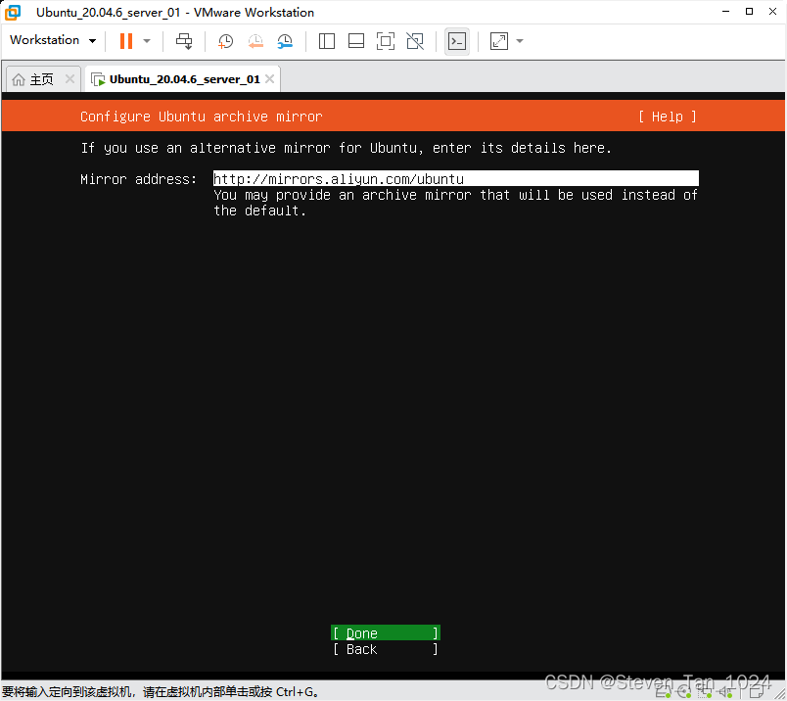Open the message log icon in status bar

click(x=757, y=691)
